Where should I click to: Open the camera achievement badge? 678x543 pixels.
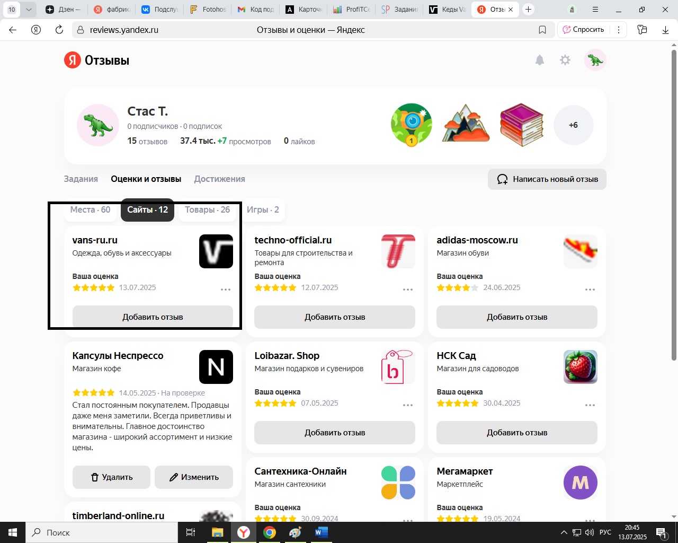(412, 125)
